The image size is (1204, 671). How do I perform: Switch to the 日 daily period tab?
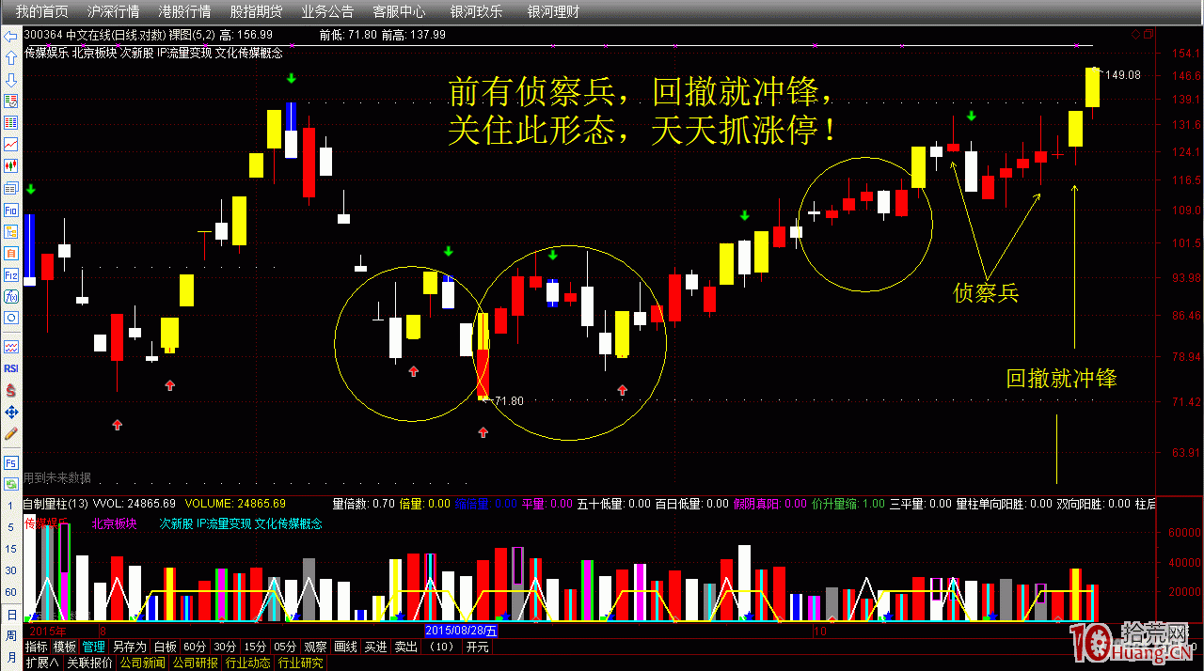click(x=10, y=616)
